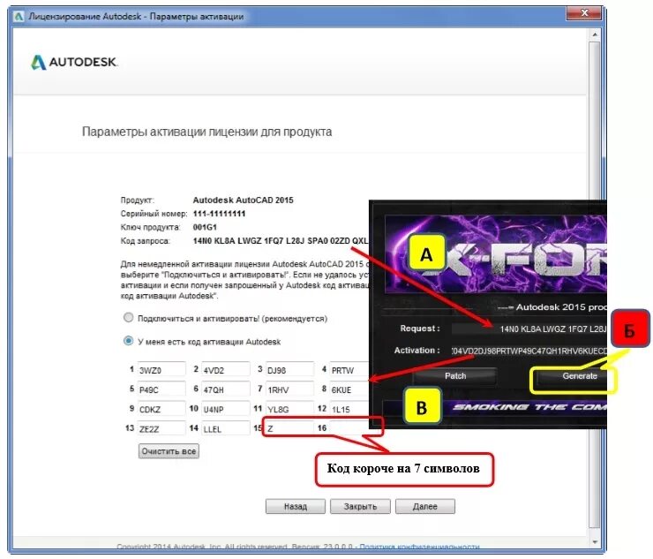653x559 pixels.
Task: Click the product key '001G1'
Action: (x=205, y=228)
